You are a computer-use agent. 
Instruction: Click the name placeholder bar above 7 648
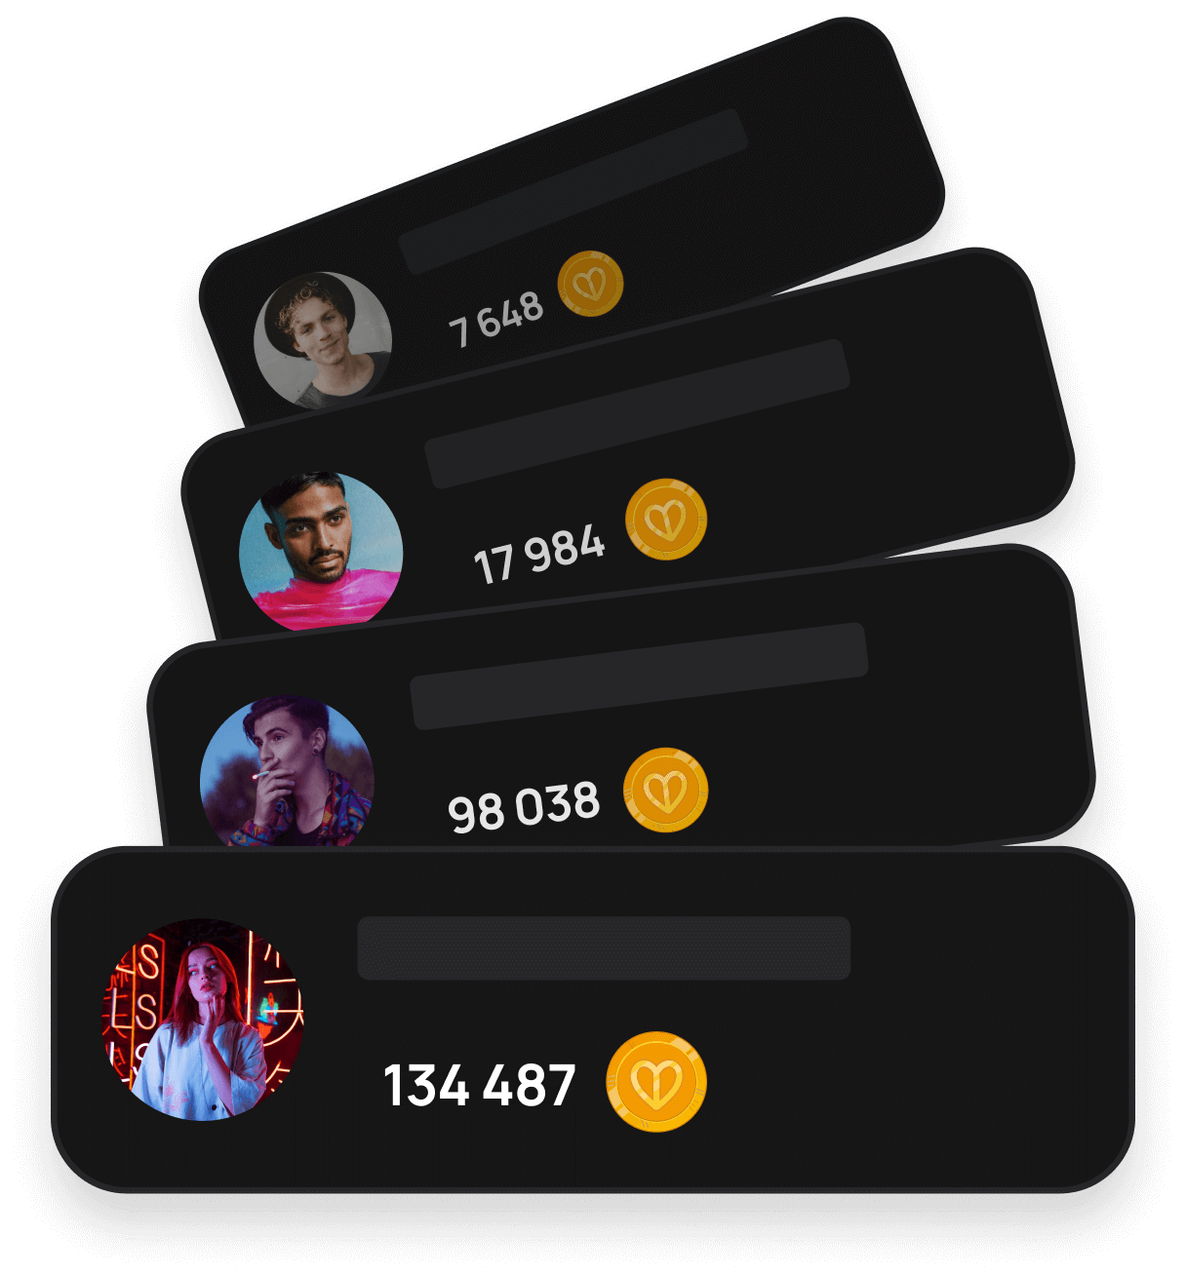tap(573, 191)
